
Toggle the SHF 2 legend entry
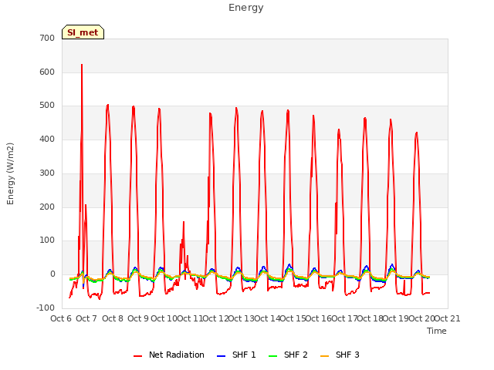tap(288, 355)
